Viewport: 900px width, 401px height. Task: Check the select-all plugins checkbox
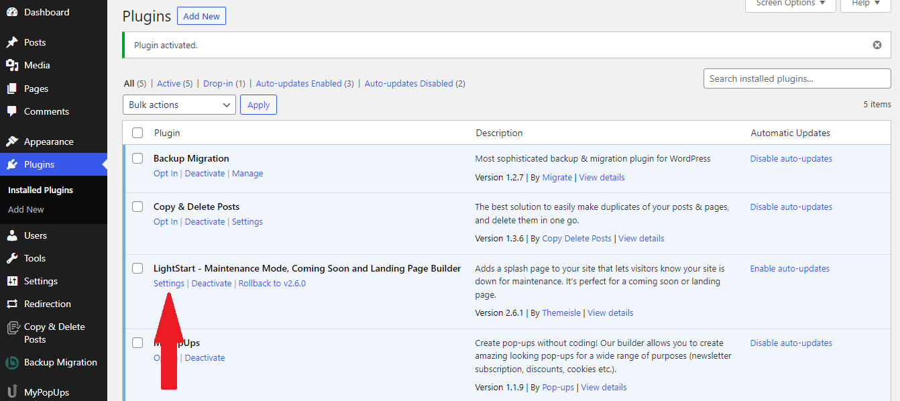137,132
